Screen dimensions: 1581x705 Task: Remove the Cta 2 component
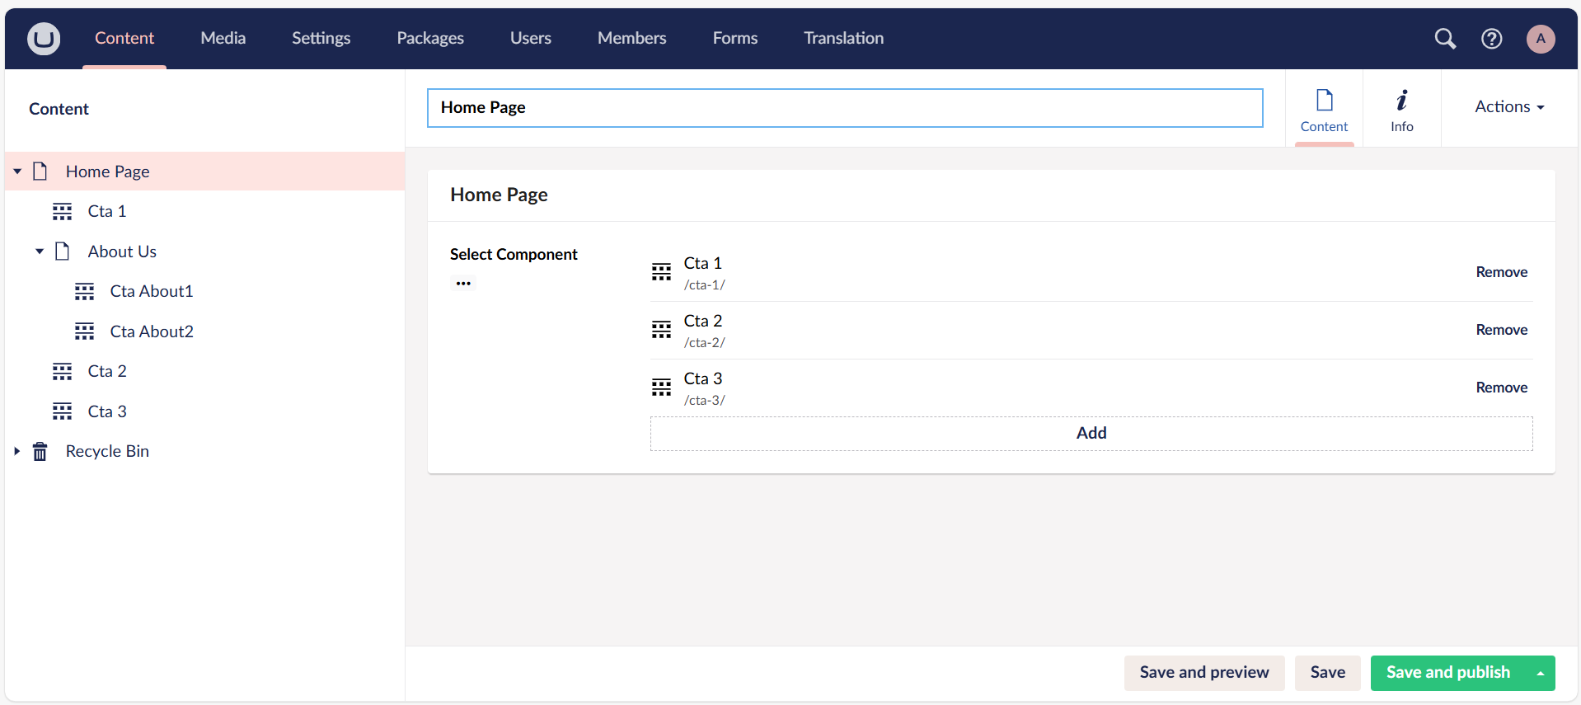(x=1501, y=330)
